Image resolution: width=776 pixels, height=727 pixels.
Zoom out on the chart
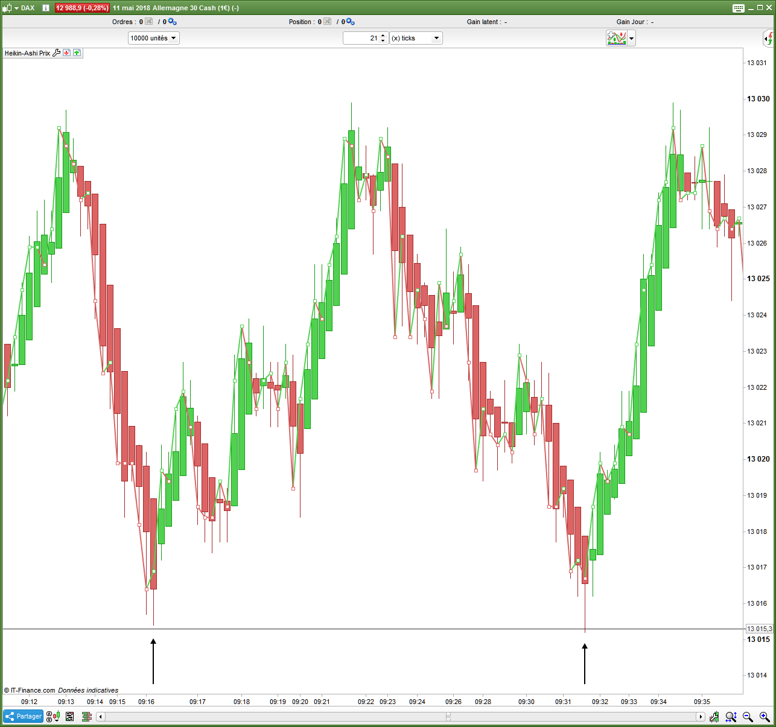748,717
